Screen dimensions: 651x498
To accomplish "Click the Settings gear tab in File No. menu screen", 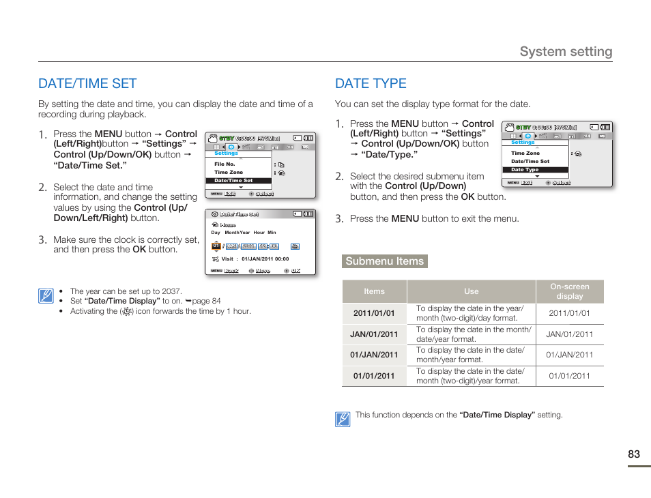I will coord(231,147).
